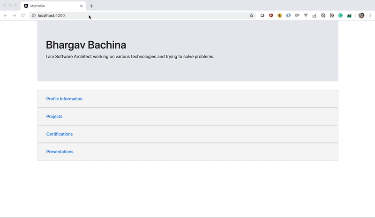Focus the localhost:4200 address bar

coord(142,15)
